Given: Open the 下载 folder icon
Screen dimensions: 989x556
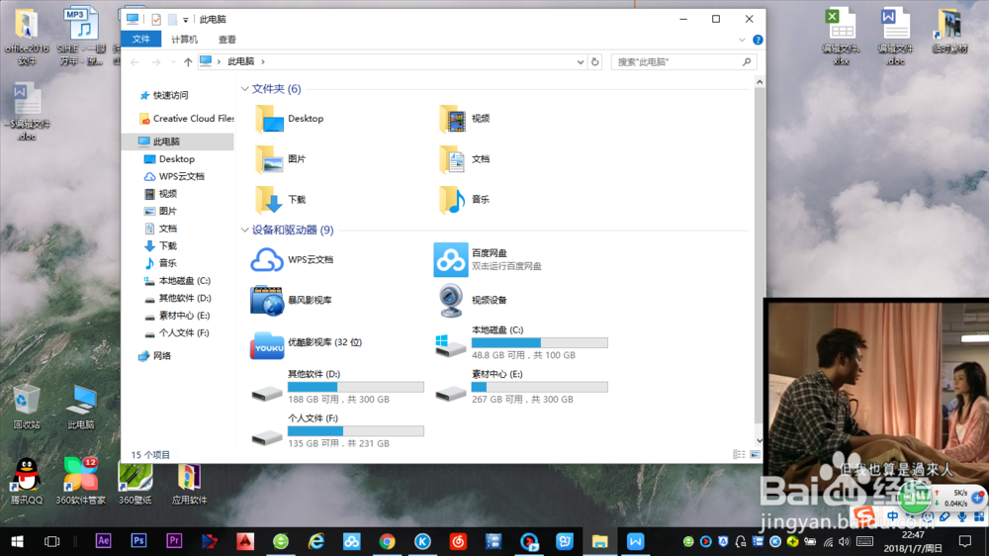Looking at the screenshot, I should pos(270,200).
